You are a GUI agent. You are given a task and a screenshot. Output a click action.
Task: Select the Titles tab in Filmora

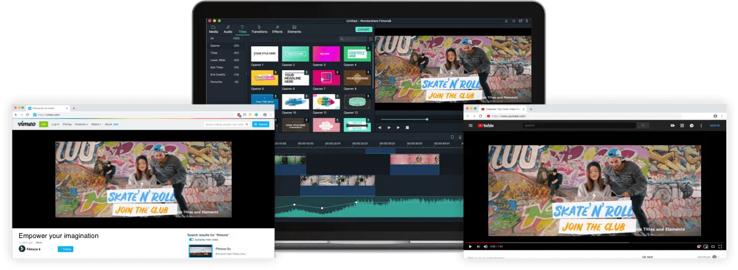click(x=242, y=30)
